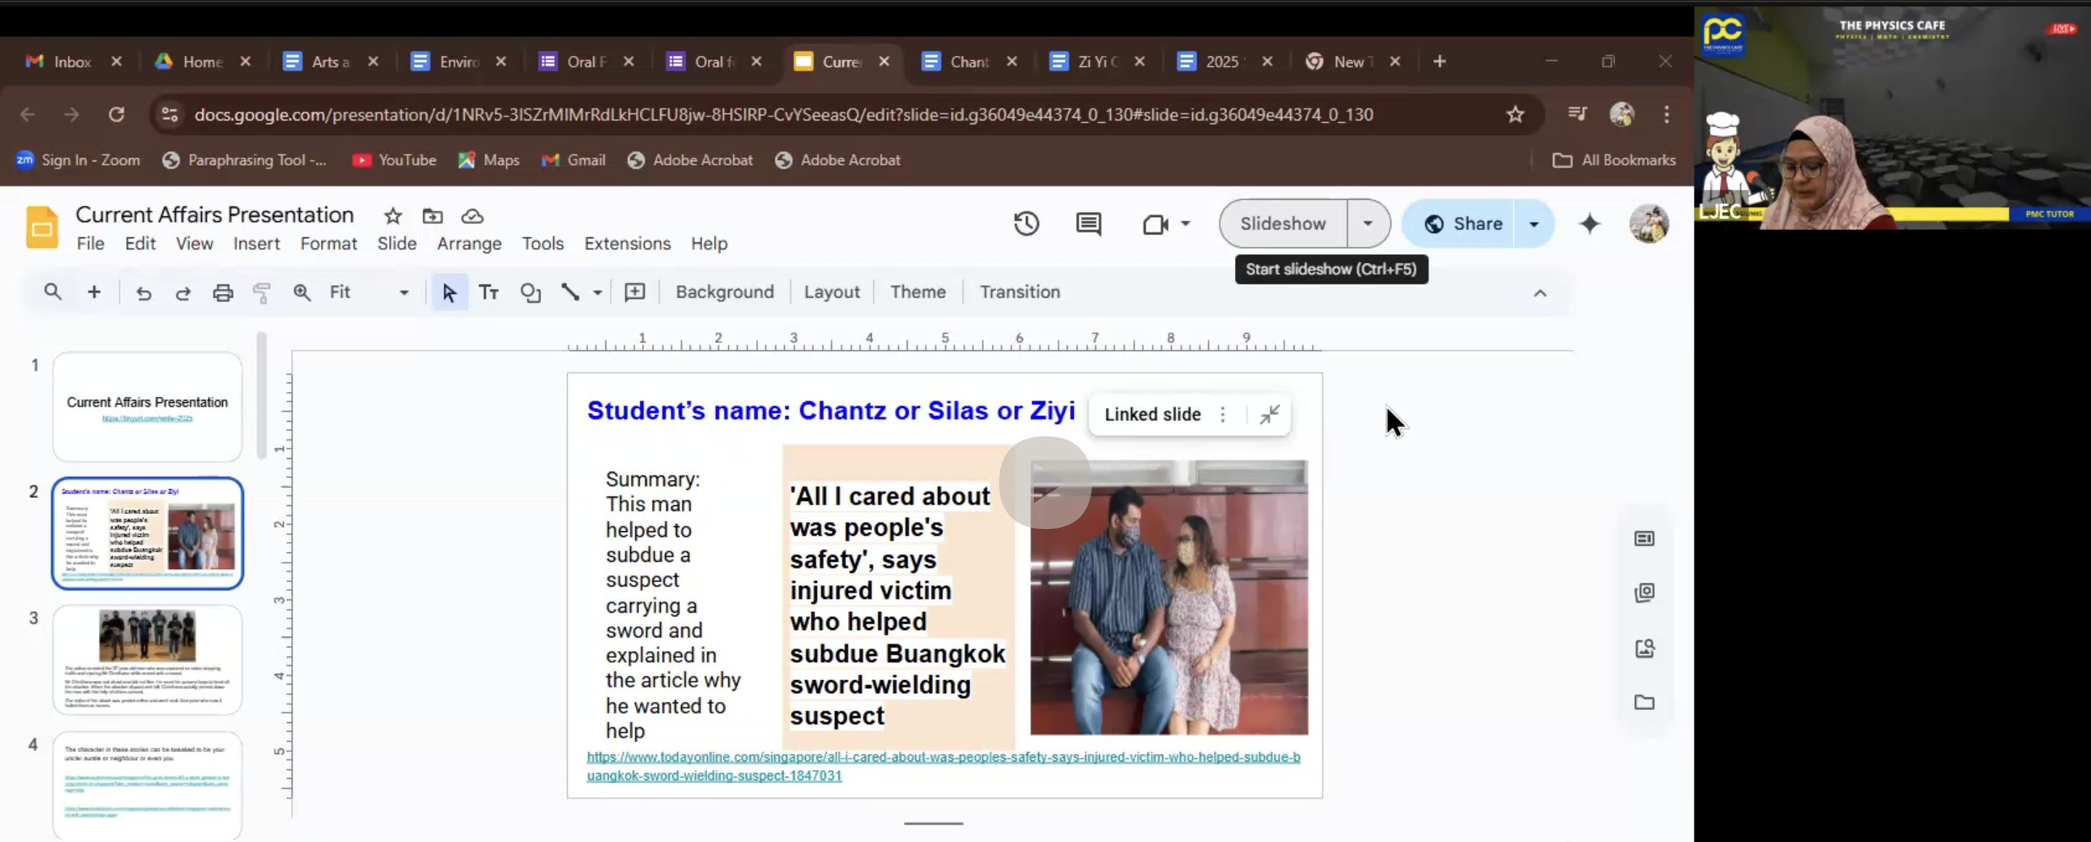Open All Bookmarks folder

[1614, 160]
